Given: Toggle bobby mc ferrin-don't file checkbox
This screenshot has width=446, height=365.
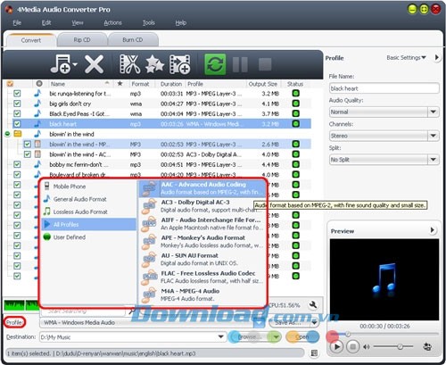Looking at the screenshot, I should [17, 164].
